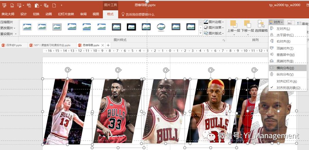Choose 顶端对齐(T) from align menu
This screenshot has height=150, width=309.
[287, 48]
